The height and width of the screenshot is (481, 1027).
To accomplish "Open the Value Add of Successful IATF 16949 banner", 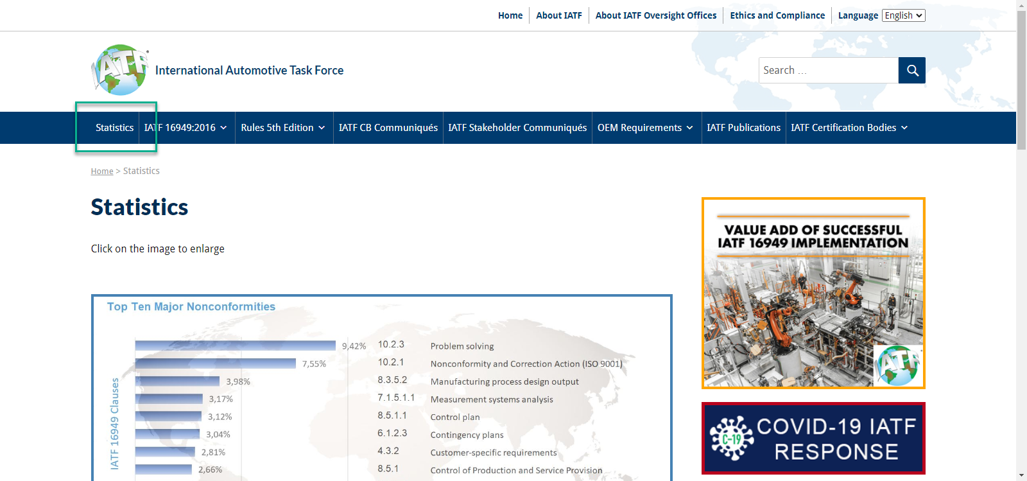I will (813, 293).
